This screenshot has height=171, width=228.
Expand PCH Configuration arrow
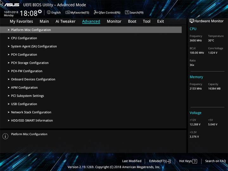click(x=9, y=54)
